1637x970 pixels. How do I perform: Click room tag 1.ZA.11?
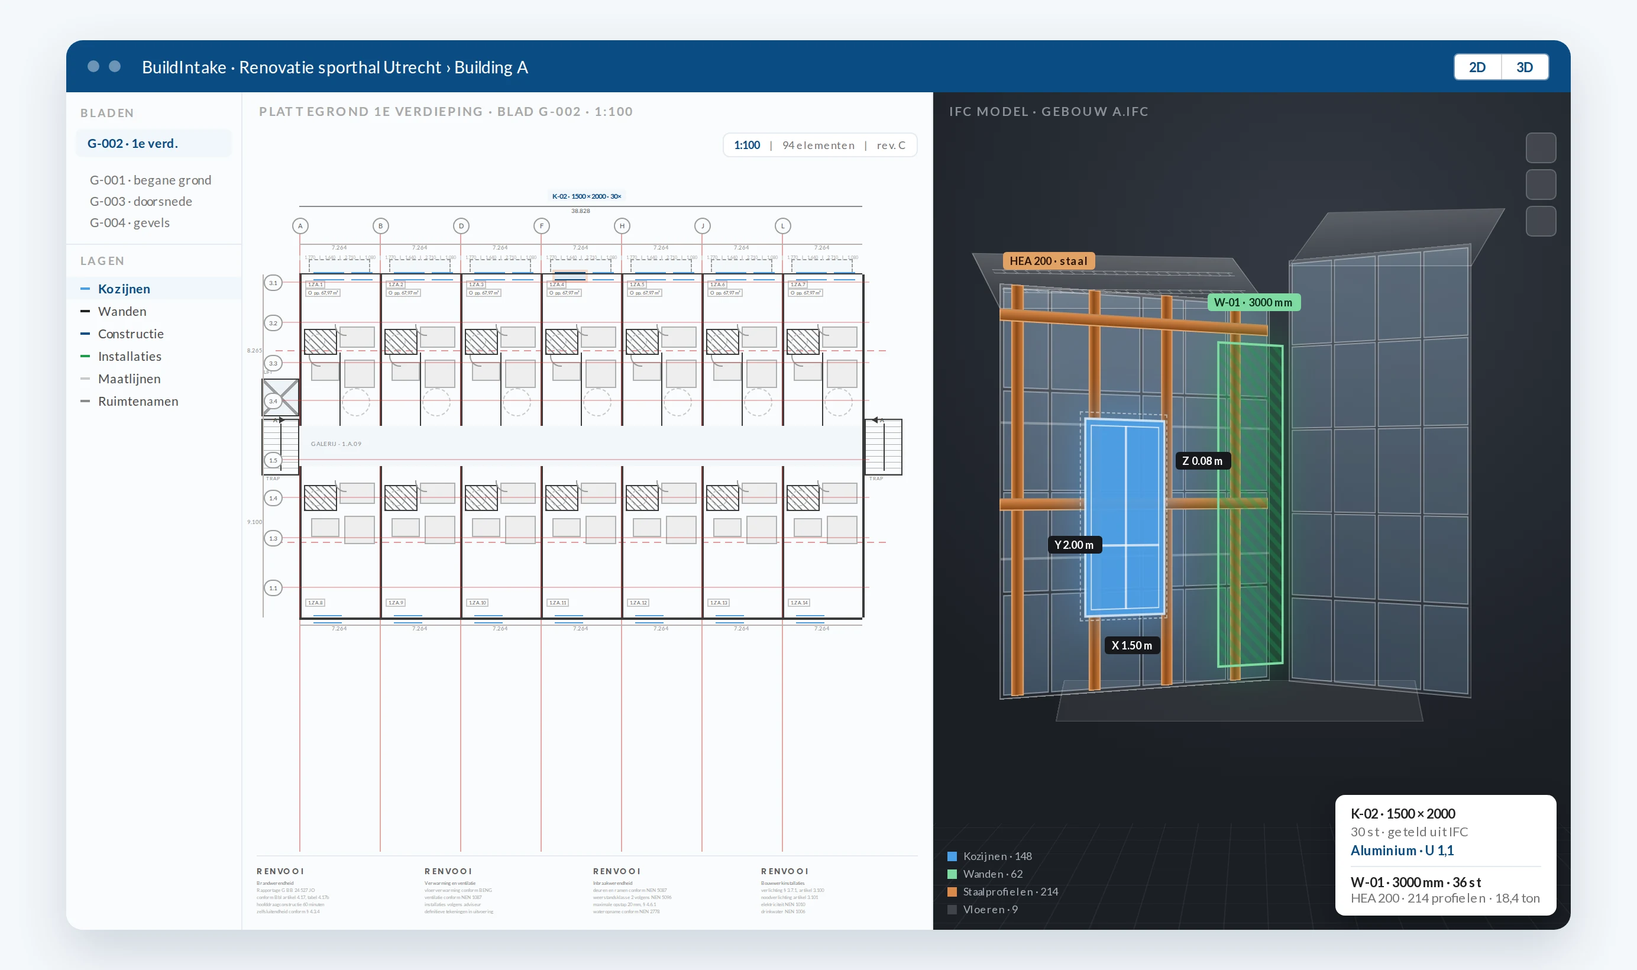click(558, 603)
